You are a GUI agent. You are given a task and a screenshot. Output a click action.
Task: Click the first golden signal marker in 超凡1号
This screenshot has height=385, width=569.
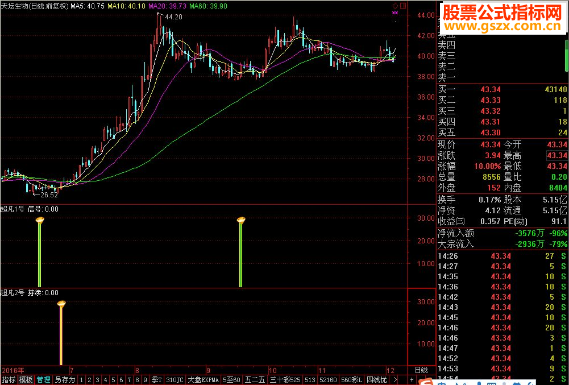coord(40,220)
